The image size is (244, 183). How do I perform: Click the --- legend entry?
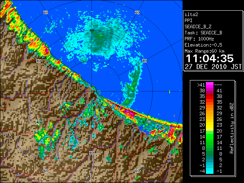pos(218,85)
